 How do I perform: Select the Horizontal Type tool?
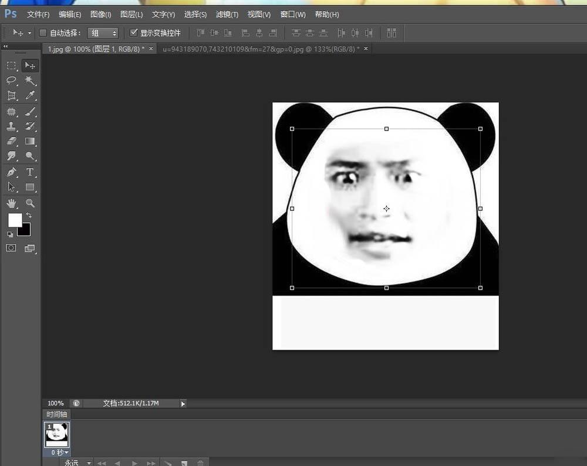(30, 172)
